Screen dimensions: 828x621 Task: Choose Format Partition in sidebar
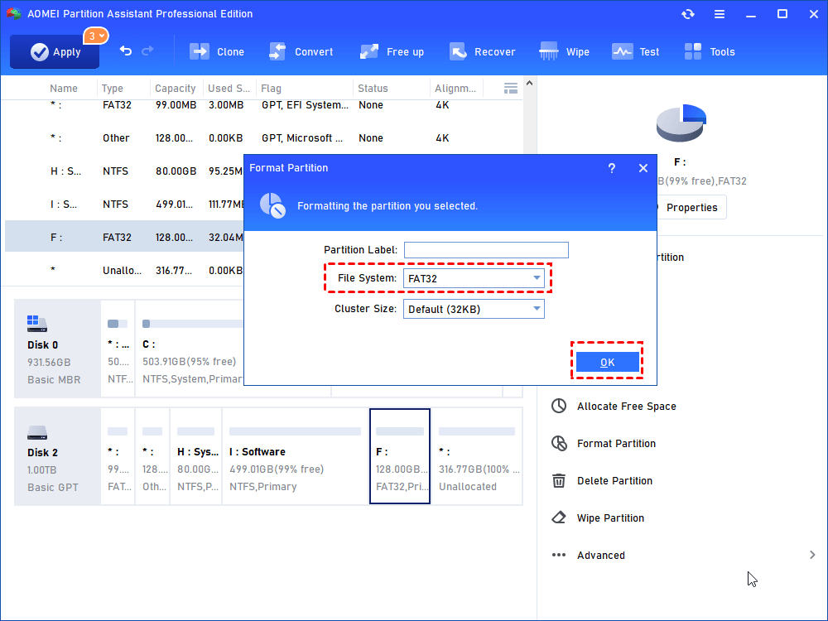(x=616, y=444)
